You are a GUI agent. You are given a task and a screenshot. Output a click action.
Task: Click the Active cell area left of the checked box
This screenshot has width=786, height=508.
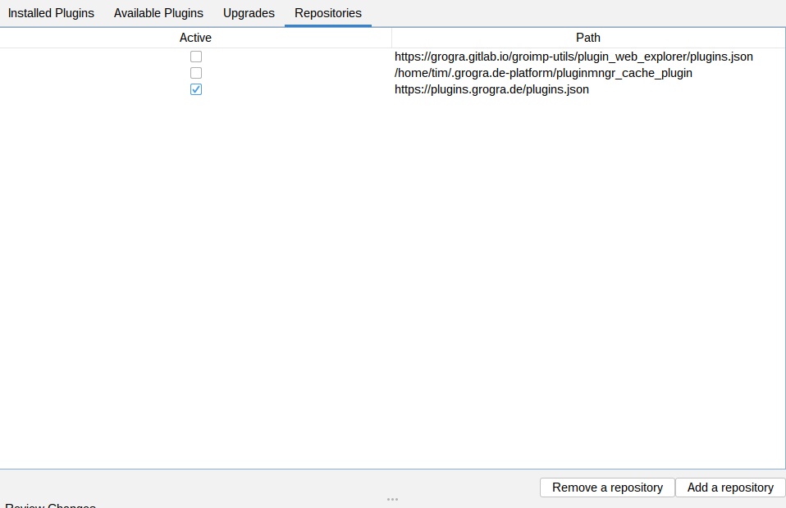tap(98, 89)
